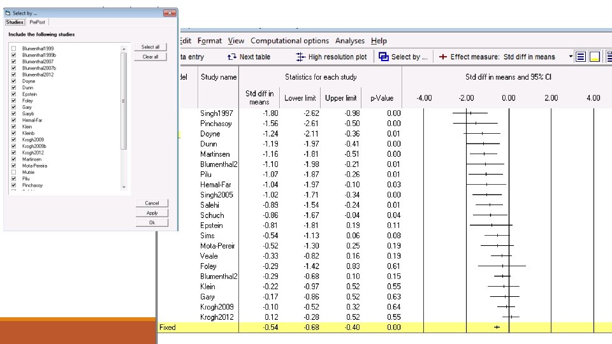Open the View menu

point(236,41)
